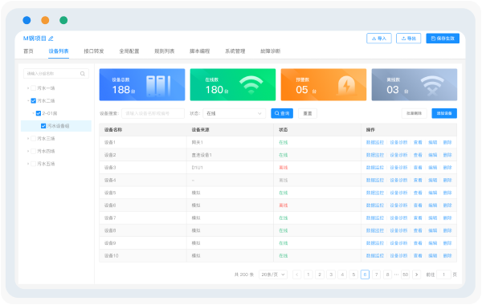The height and width of the screenshot is (305, 482).
Task: Click the green Wi-Fi icon on 在线数 card
Action: [x=251, y=84]
